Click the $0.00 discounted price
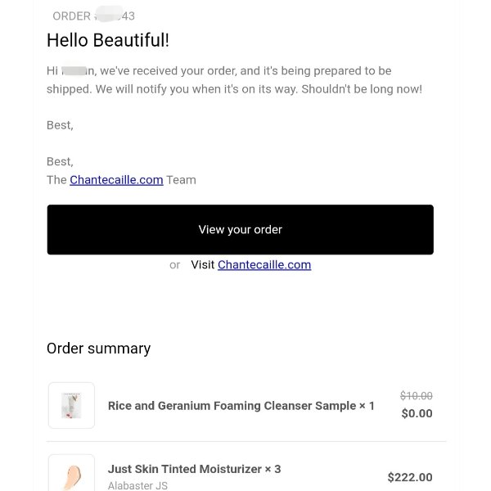 417,413
